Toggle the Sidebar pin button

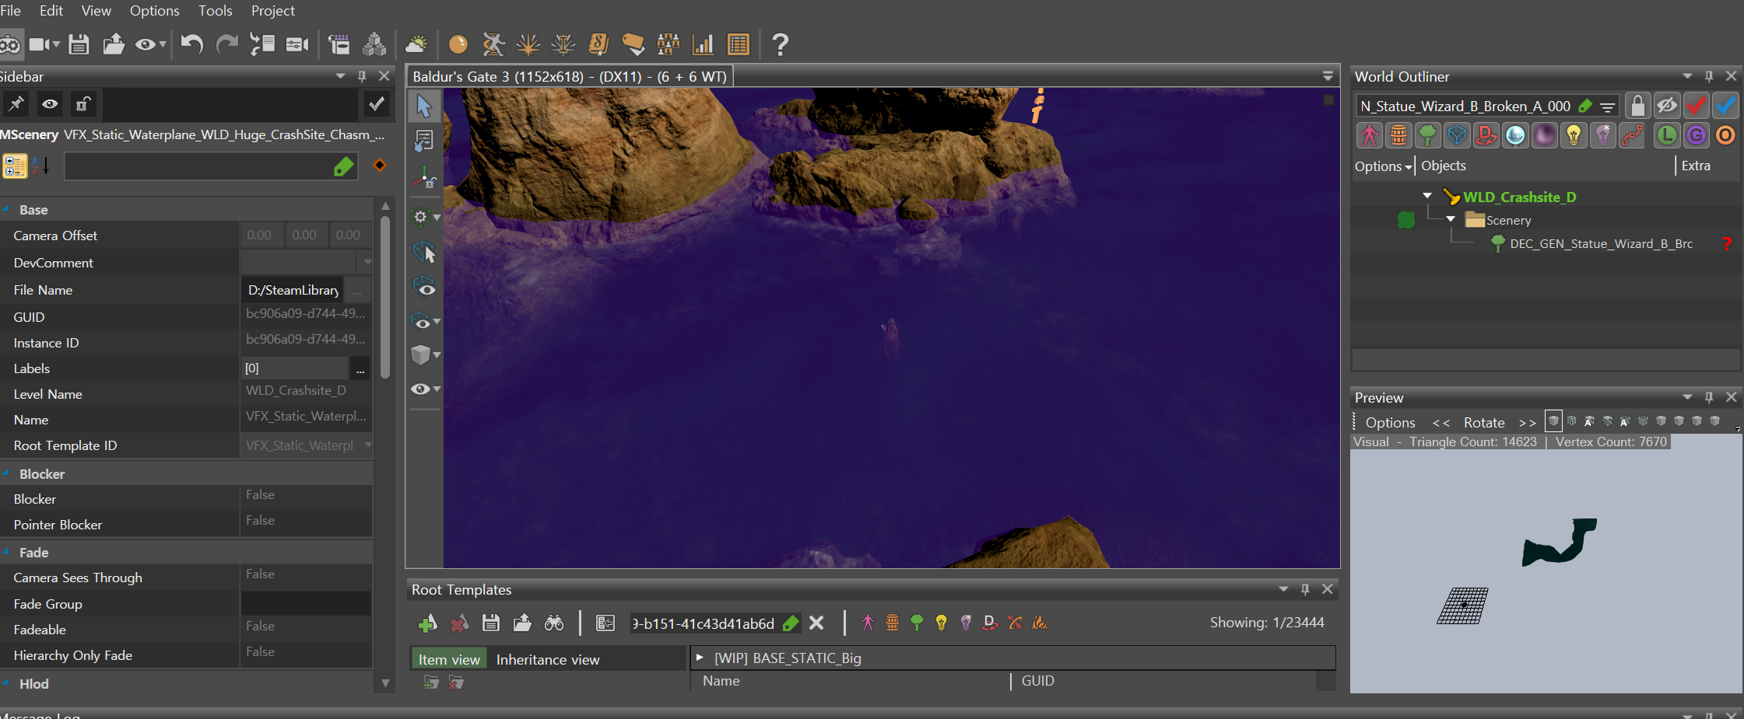pos(16,104)
